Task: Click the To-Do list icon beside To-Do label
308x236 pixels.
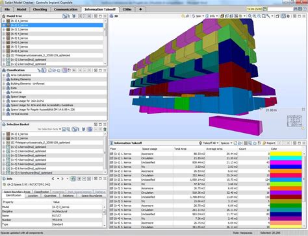Action: tap(265, 9)
